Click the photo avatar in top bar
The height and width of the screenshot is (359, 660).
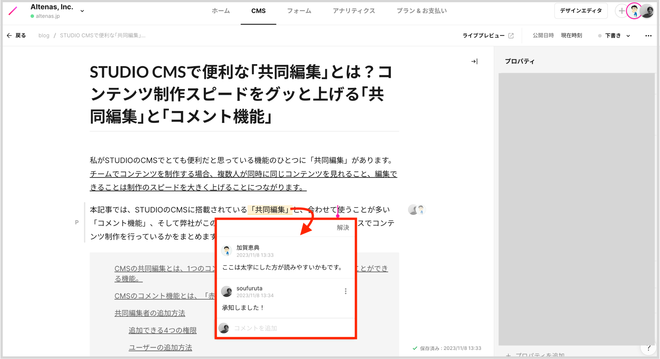pos(648,11)
